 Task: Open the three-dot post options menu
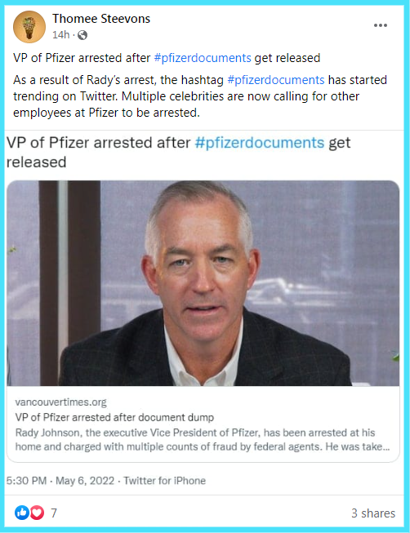point(380,25)
